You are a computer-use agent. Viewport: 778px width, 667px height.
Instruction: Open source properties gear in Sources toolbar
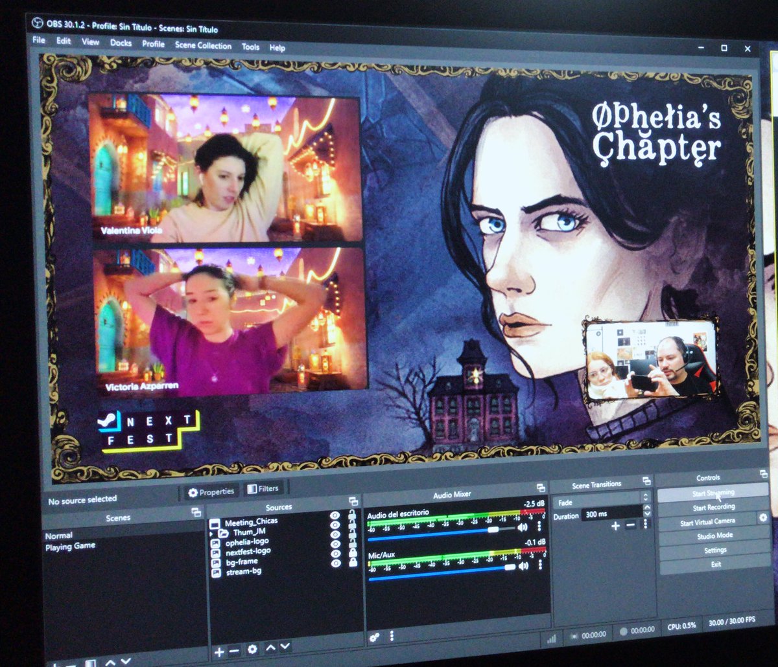click(x=252, y=650)
